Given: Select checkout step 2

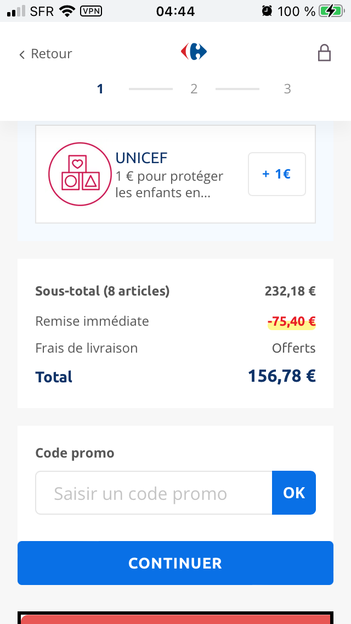Looking at the screenshot, I should coord(194,89).
